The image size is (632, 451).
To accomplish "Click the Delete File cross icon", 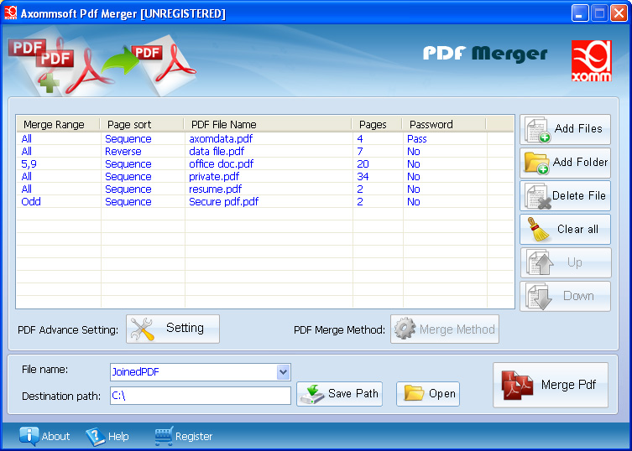I will pyautogui.click(x=538, y=196).
